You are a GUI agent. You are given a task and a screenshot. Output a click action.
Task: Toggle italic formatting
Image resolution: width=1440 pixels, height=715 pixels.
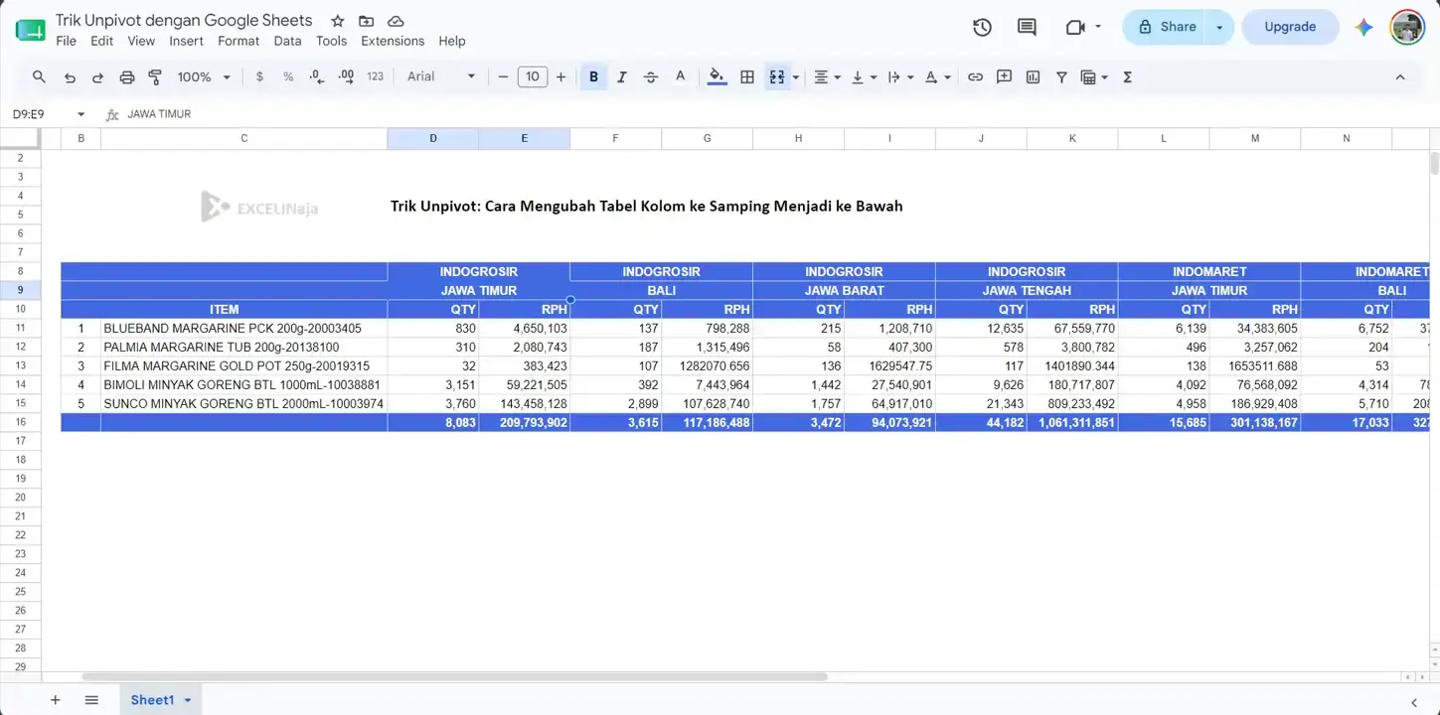point(622,76)
